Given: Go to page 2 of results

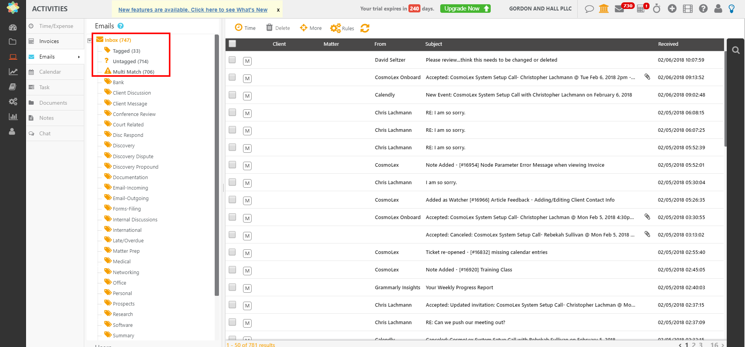Looking at the screenshot, I should tap(694, 344).
